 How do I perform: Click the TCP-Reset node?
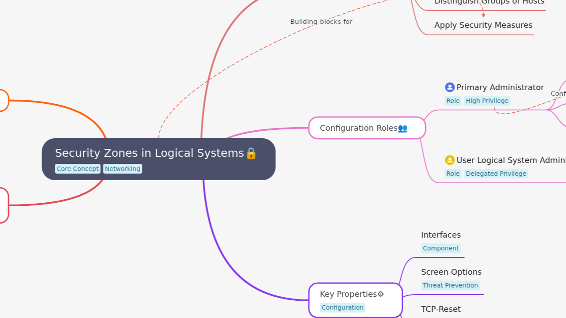coord(441,309)
